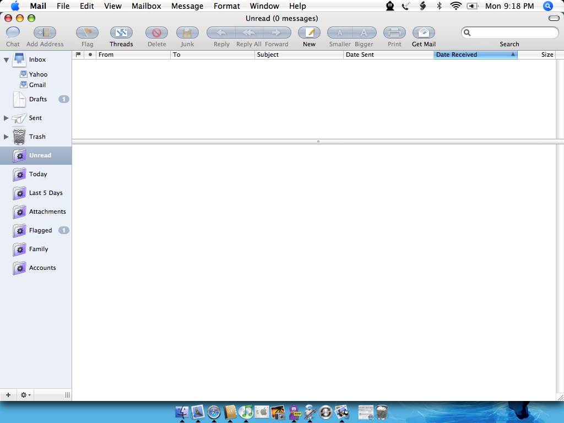564x423 pixels.
Task: Sort by the unread dot column header
Action: click(90, 55)
